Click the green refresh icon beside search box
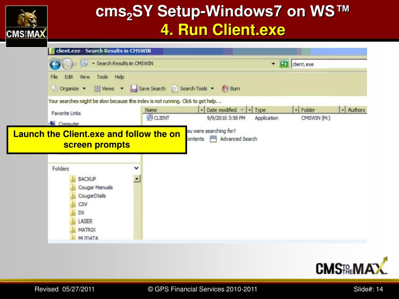This screenshot has width=399, height=299. [x=284, y=64]
